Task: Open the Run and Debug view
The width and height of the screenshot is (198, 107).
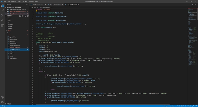Action: [x=2, y=20]
